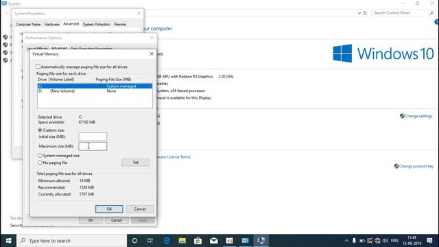Open the Windows Start menu
Viewport: 439px width, 247px height.
(8, 241)
